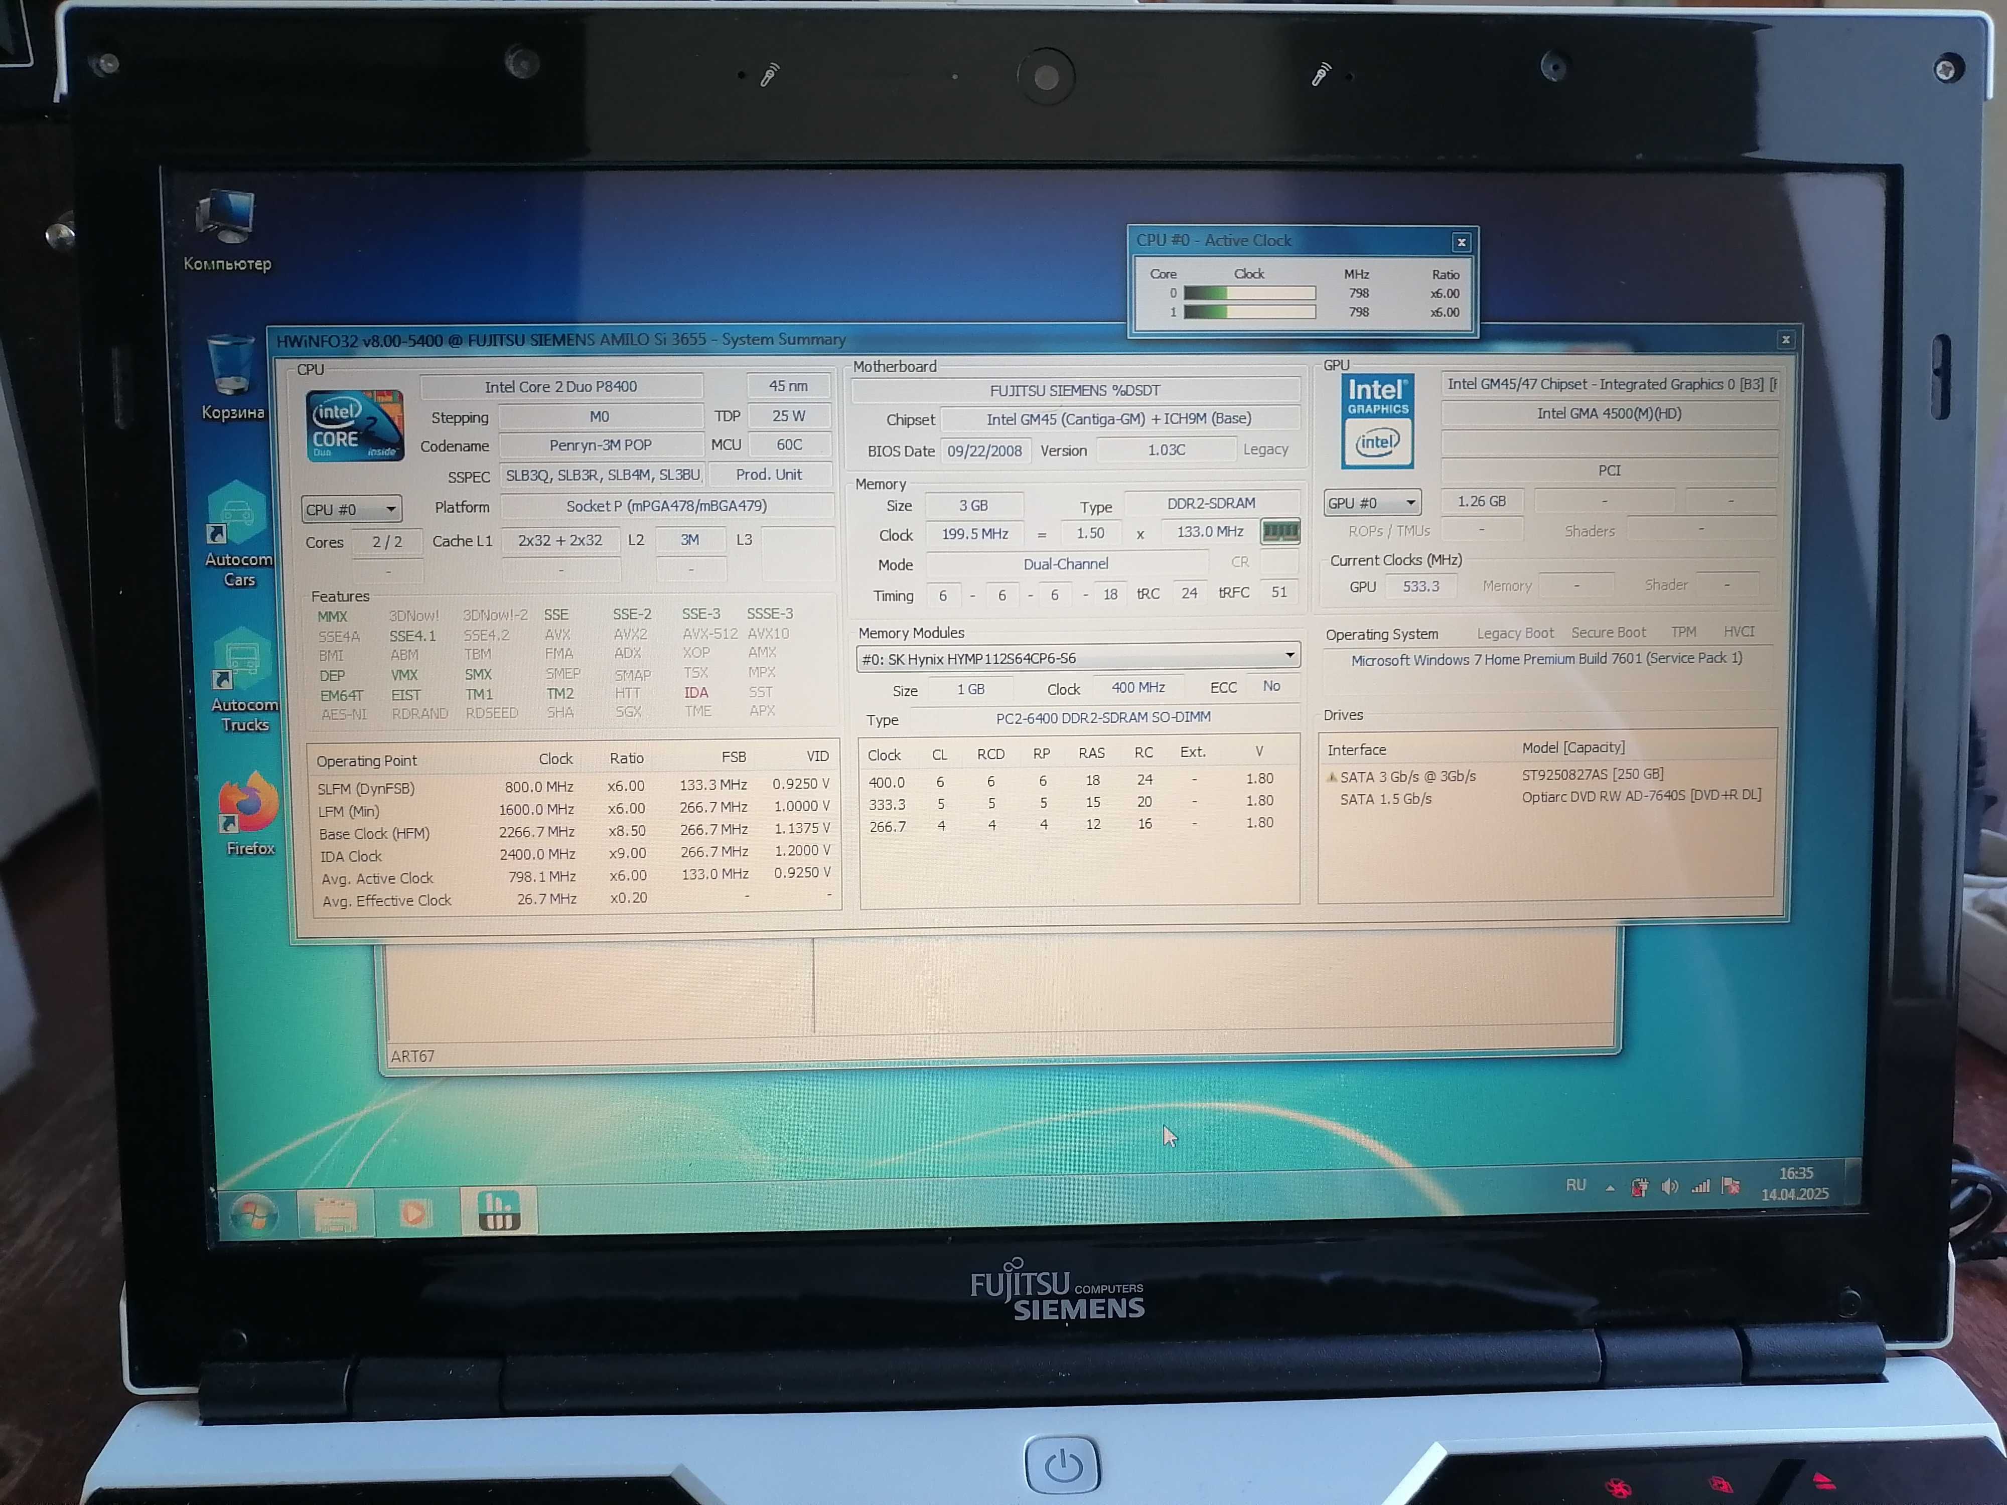Select the ST9250827AS drive row
2007x1505 pixels.
pyautogui.click(x=1546, y=776)
